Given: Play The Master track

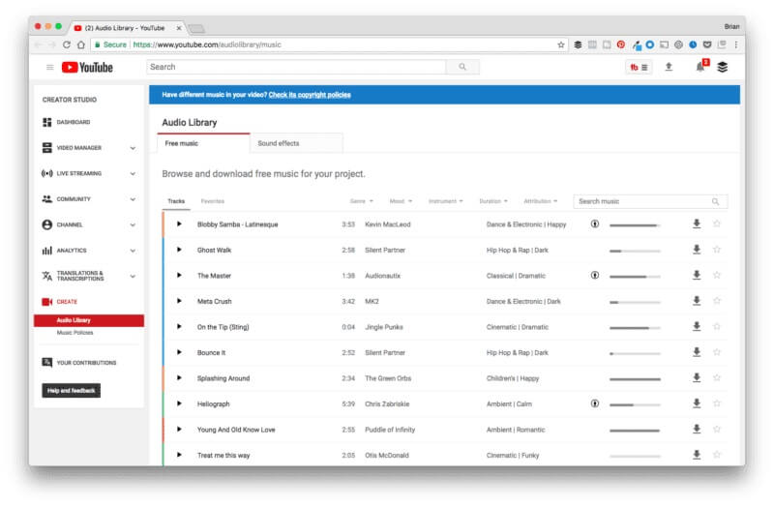Looking at the screenshot, I should (179, 276).
